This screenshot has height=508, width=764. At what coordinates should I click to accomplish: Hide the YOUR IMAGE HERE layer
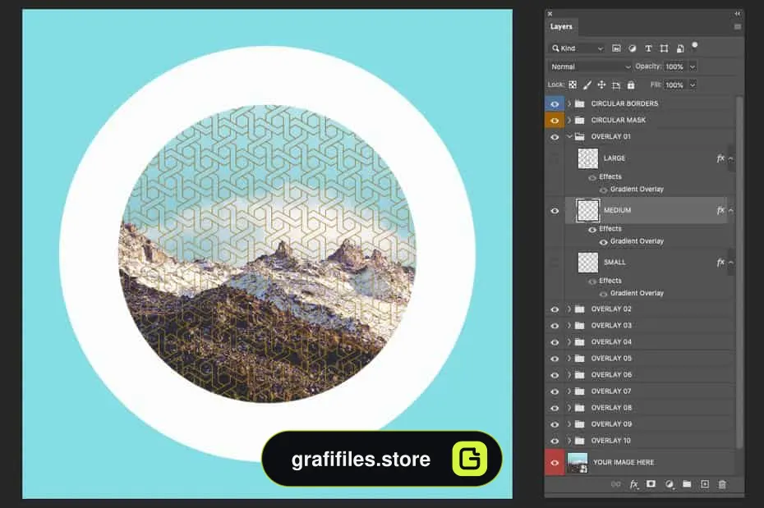coord(555,462)
